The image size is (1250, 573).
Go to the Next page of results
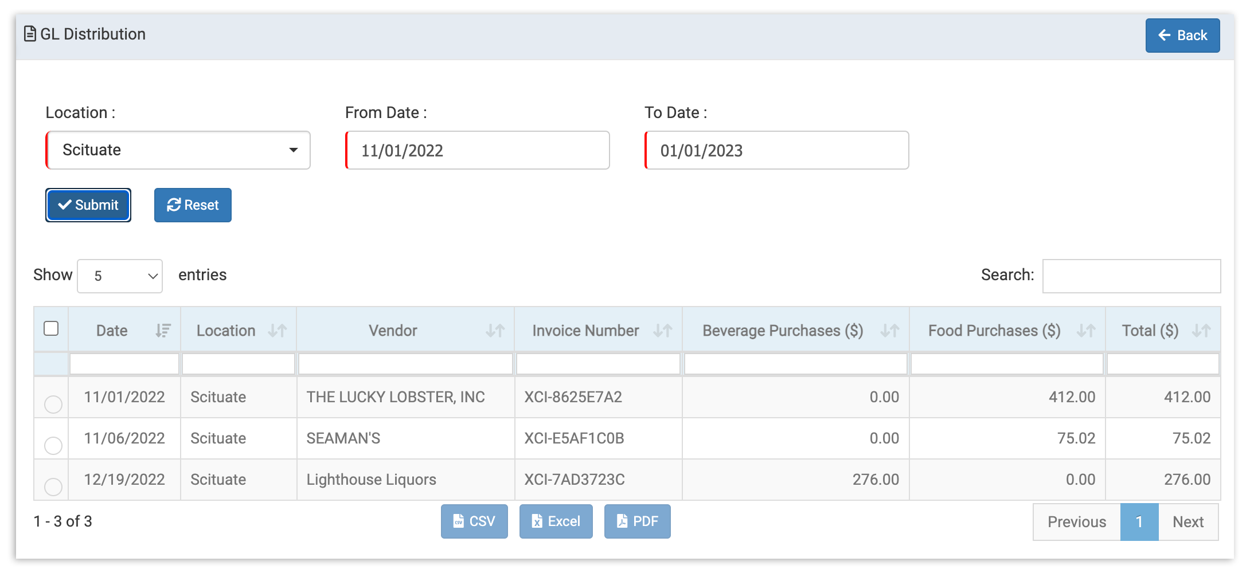[x=1188, y=521]
